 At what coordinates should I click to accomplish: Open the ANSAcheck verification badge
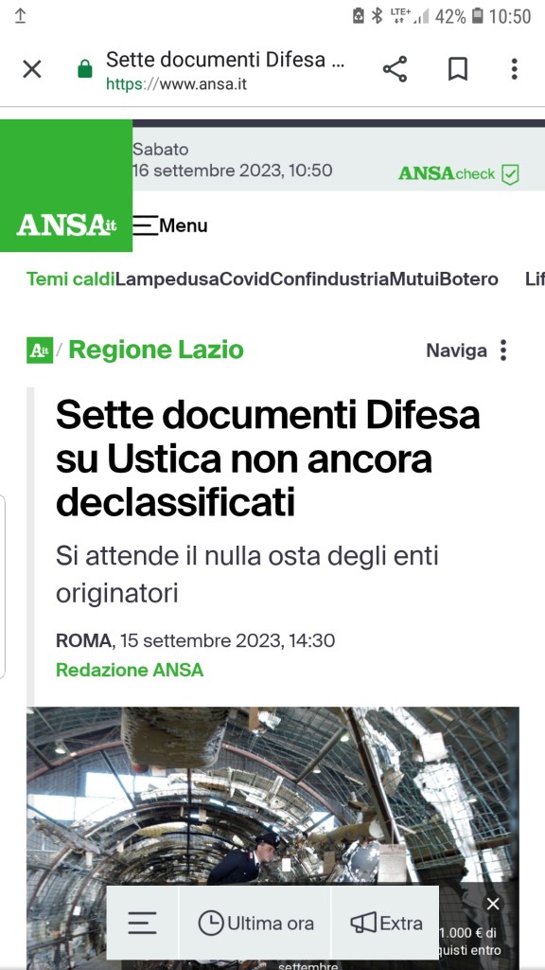tap(459, 174)
